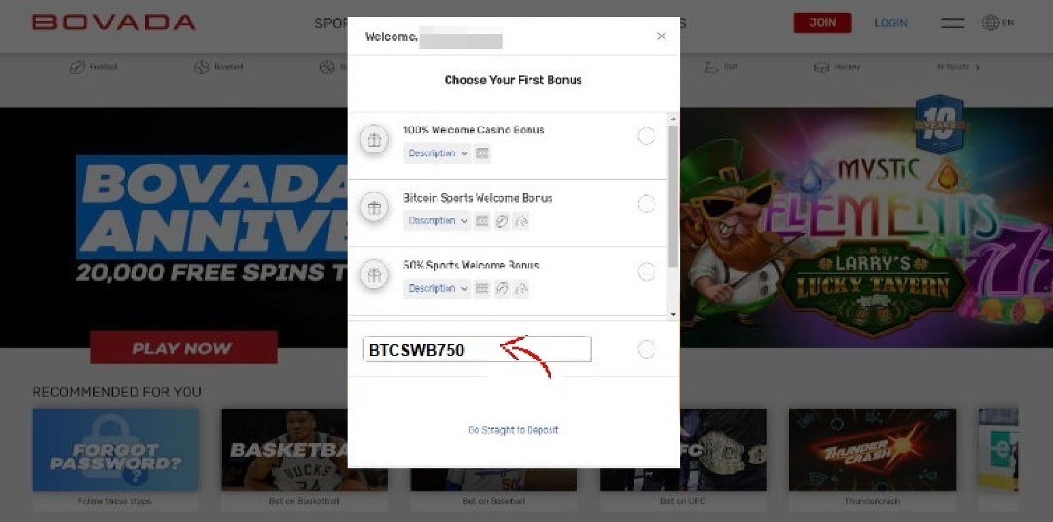Click the Go Straight to Deposit link
The width and height of the screenshot is (1053, 522).
[513, 430]
